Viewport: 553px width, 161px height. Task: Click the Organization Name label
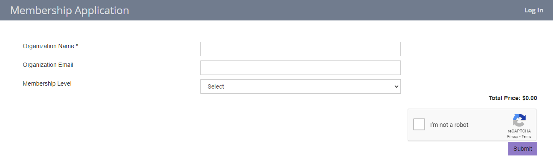(49, 46)
